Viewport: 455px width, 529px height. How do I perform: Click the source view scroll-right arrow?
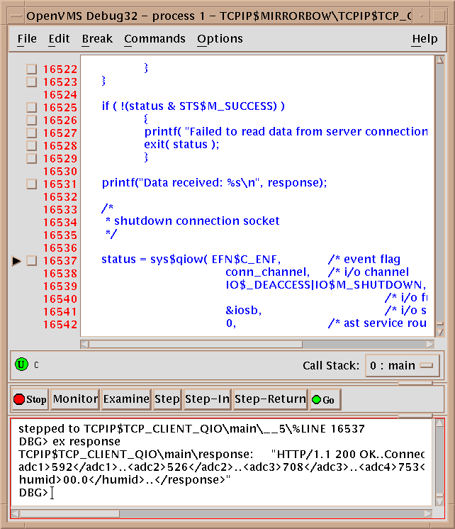429,345
